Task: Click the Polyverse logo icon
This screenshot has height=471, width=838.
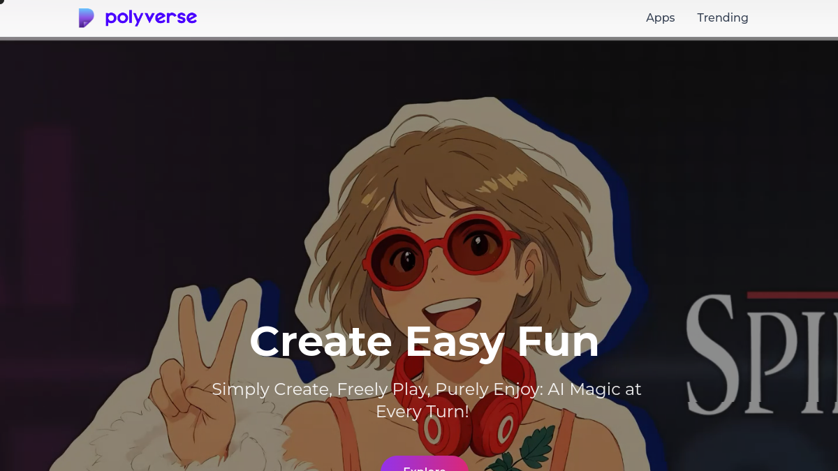Action: pyautogui.click(x=86, y=18)
